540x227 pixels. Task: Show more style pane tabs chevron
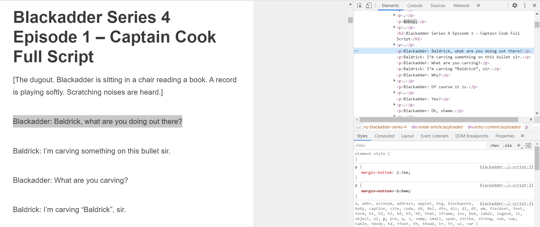point(522,136)
